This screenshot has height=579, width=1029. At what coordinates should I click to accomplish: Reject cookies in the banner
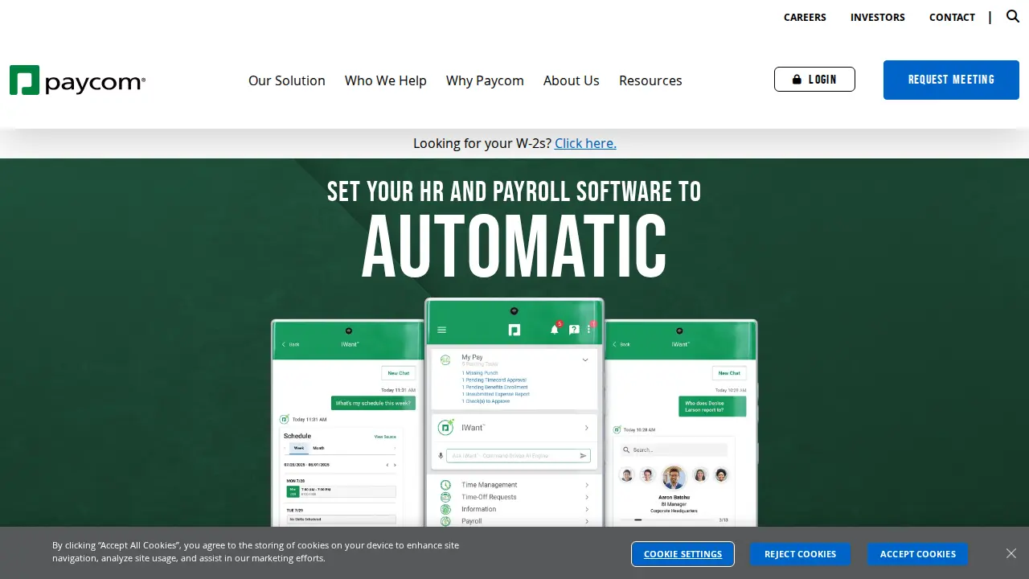(800, 554)
